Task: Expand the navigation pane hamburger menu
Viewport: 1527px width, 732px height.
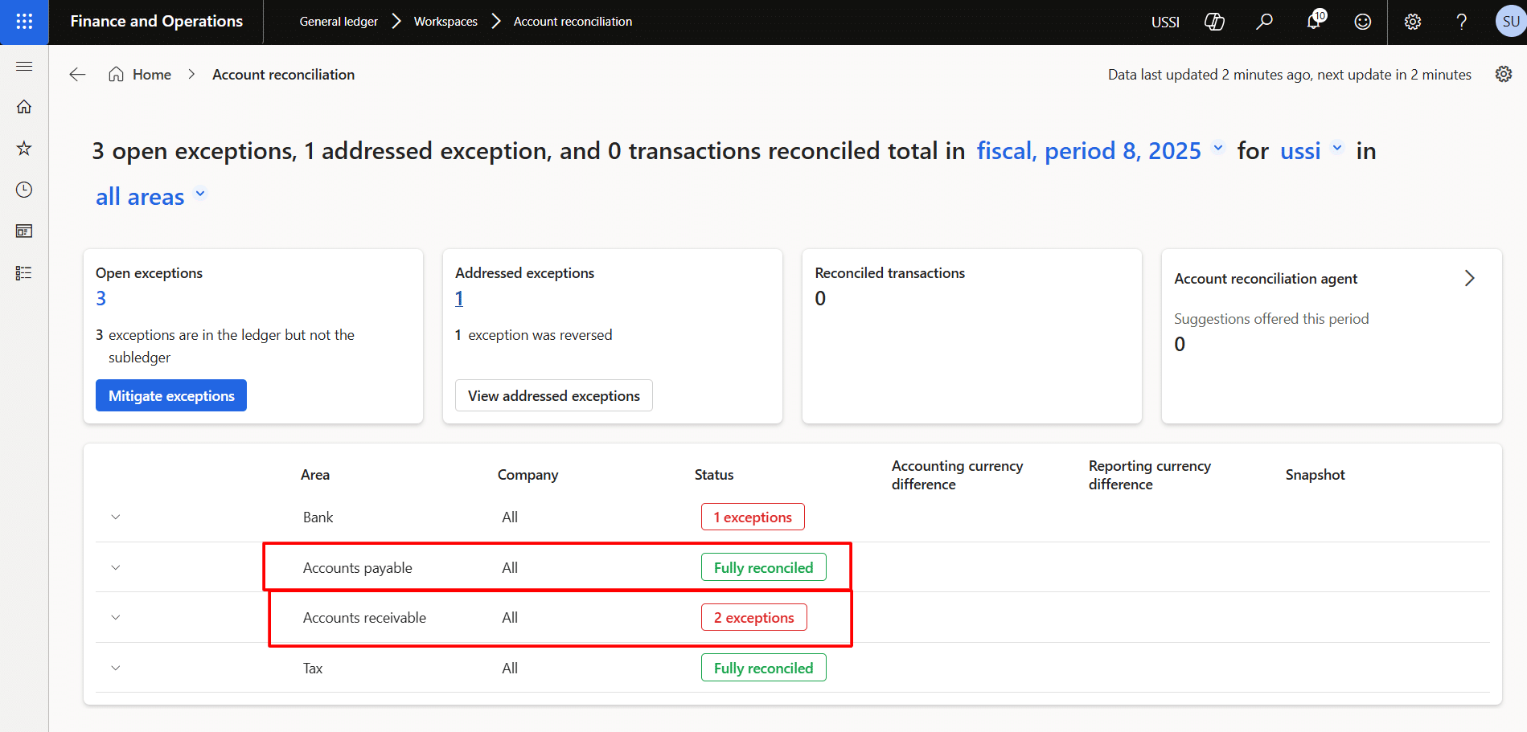Action: [x=24, y=66]
